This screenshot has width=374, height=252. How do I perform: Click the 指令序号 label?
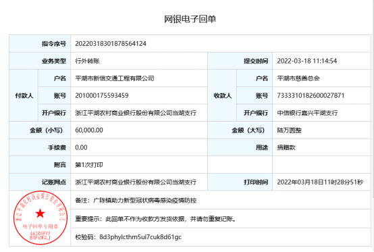[54, 44]
